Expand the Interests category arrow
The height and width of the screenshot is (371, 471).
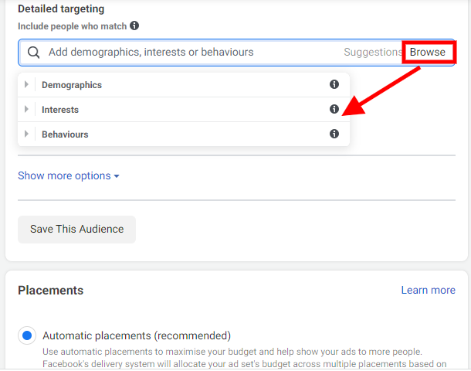27,110
